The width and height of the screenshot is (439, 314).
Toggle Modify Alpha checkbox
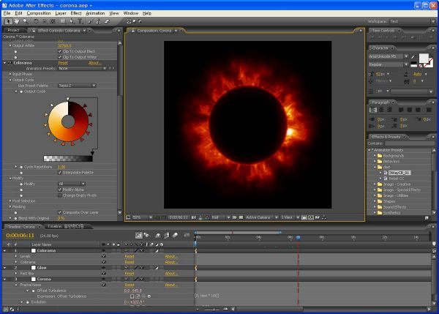pyautogui.click(x=60, y=190)
